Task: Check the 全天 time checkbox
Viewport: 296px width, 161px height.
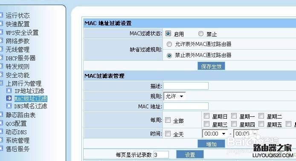Action: (x=168, y=134)
